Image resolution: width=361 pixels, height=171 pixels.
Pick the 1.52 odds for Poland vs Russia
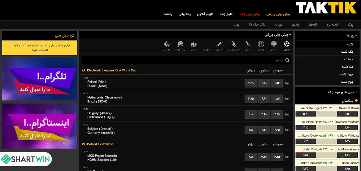277,83
